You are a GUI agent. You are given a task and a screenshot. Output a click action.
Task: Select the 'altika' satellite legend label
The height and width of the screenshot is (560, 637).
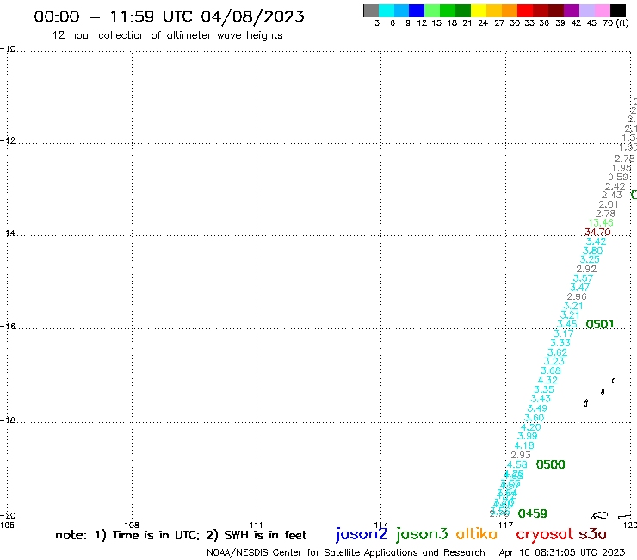477,534
